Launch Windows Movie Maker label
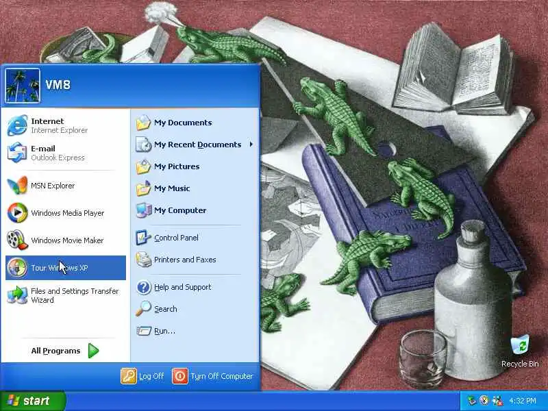548x411 pixels. [67, 240]
